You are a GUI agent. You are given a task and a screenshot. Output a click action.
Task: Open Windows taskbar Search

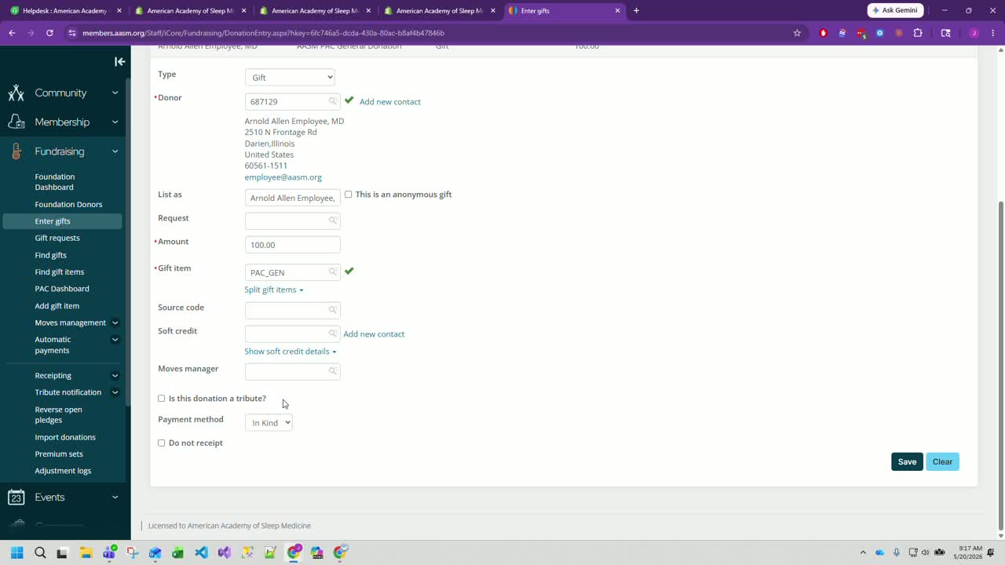(x=40, y=552)
